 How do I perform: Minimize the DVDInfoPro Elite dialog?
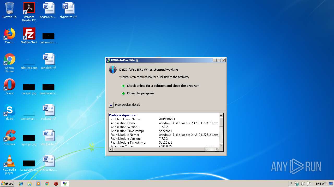click(x=214, y=60)
